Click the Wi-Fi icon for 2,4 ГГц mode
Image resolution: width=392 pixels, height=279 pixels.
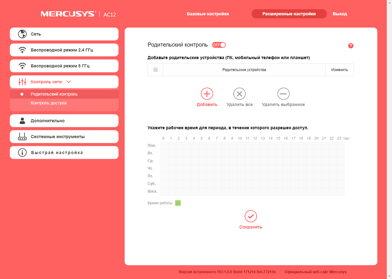click(x=22, y=50)
